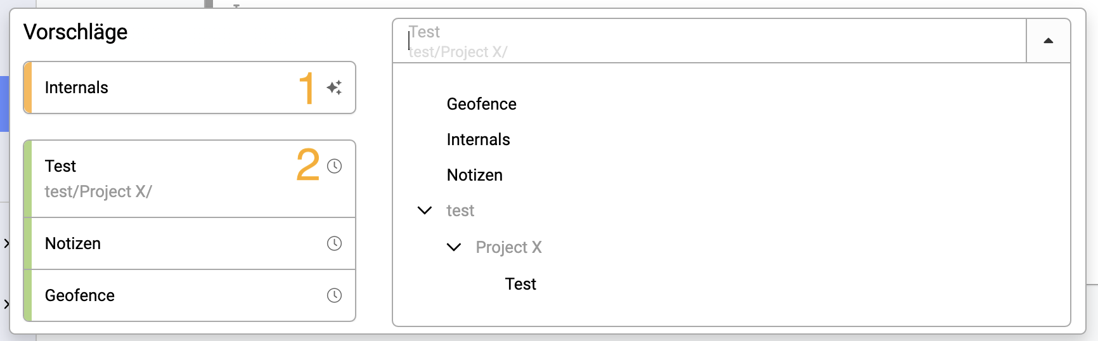Click the orange number 2 badge

(x=308, y=164)
